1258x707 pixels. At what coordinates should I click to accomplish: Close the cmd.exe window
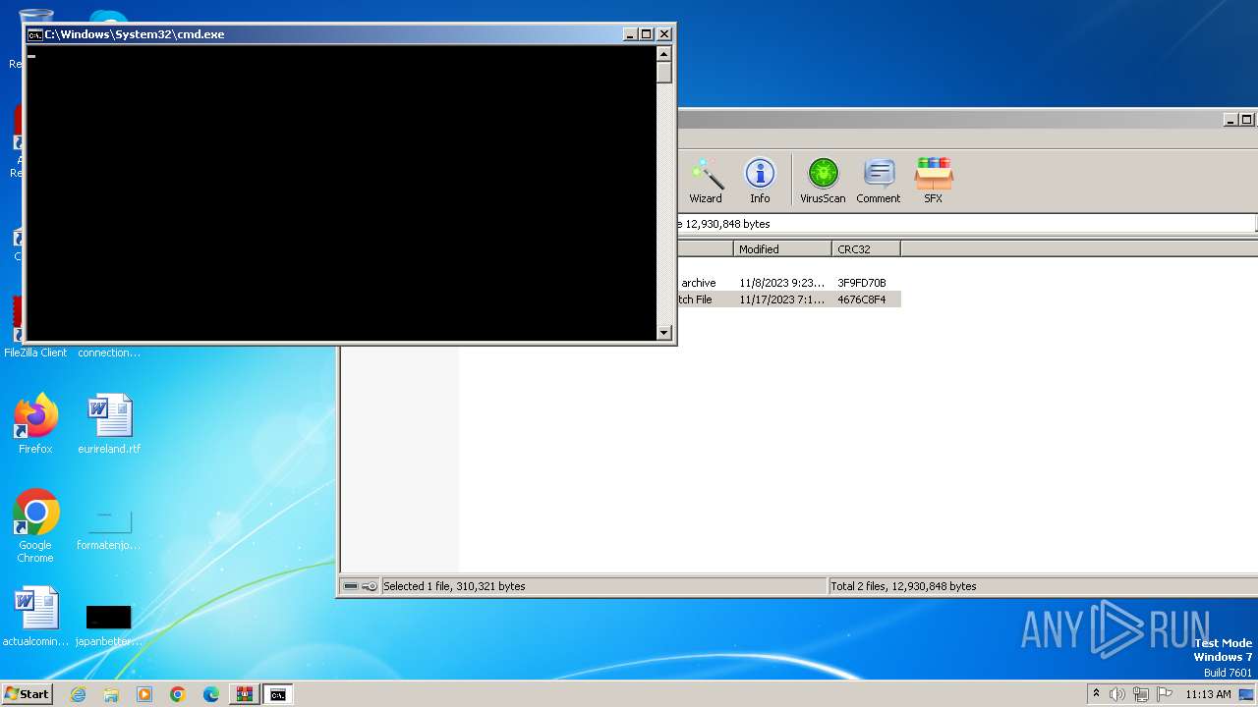(x=664, y=34)
